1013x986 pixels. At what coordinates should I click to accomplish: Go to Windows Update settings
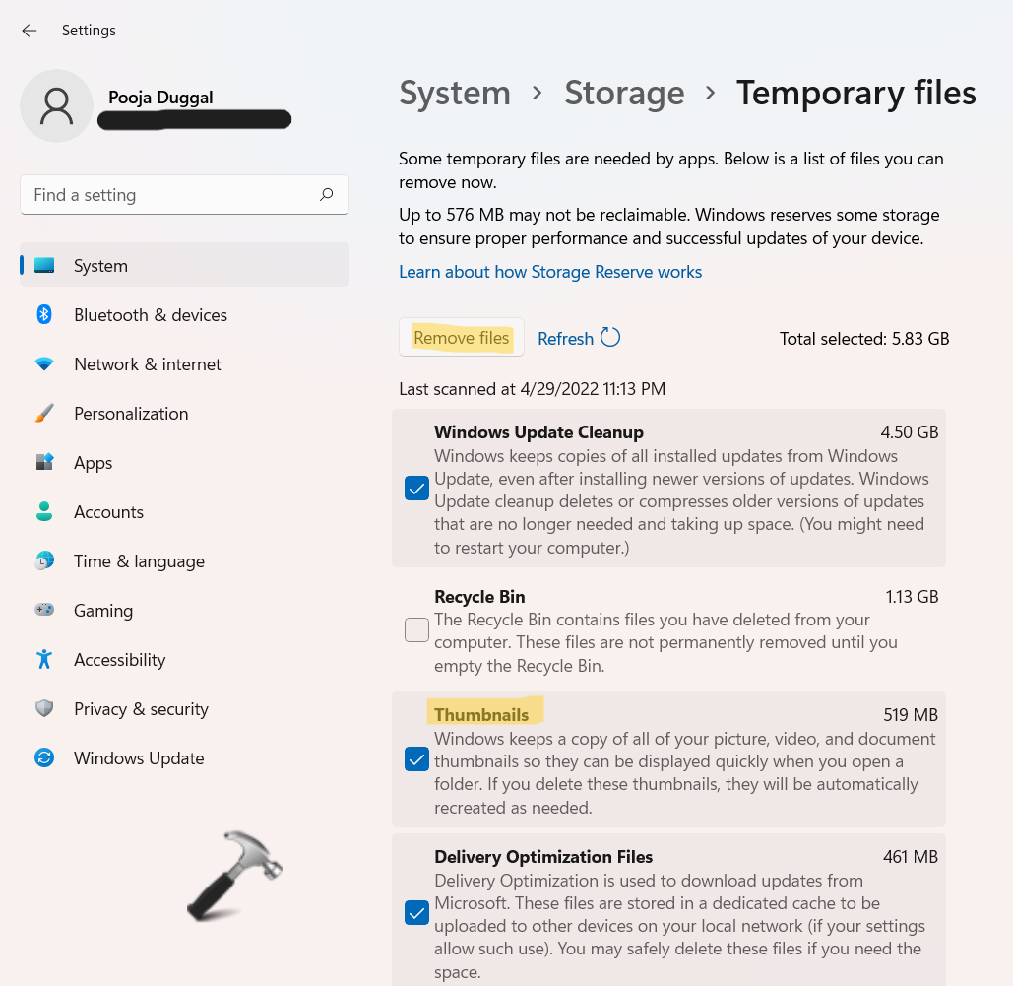[139, 758]
